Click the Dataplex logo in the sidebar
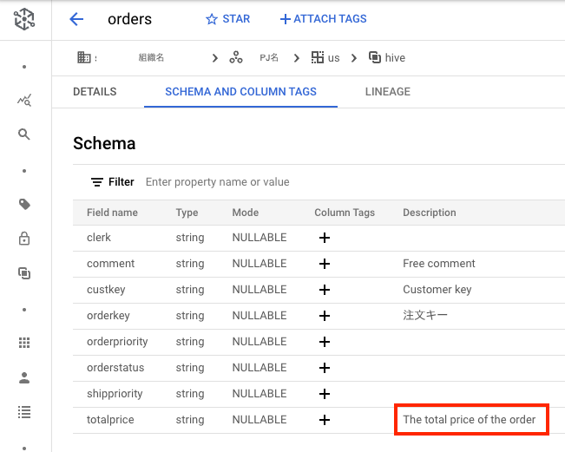The image size is (565, 452). [24, 20]
